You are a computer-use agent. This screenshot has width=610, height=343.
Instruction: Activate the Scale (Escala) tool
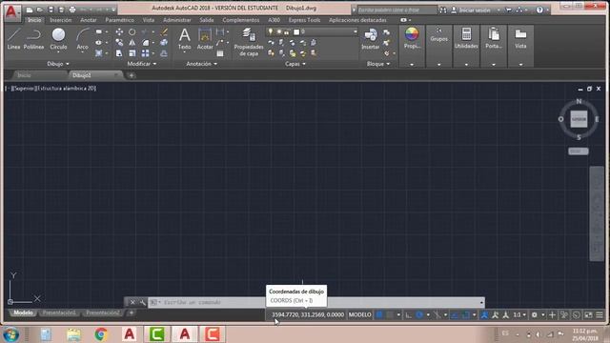click(132, 53)
